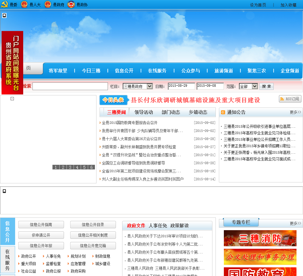
Task: Open the 旅游频道 navigation item
Action: click(x=224, y=71)
